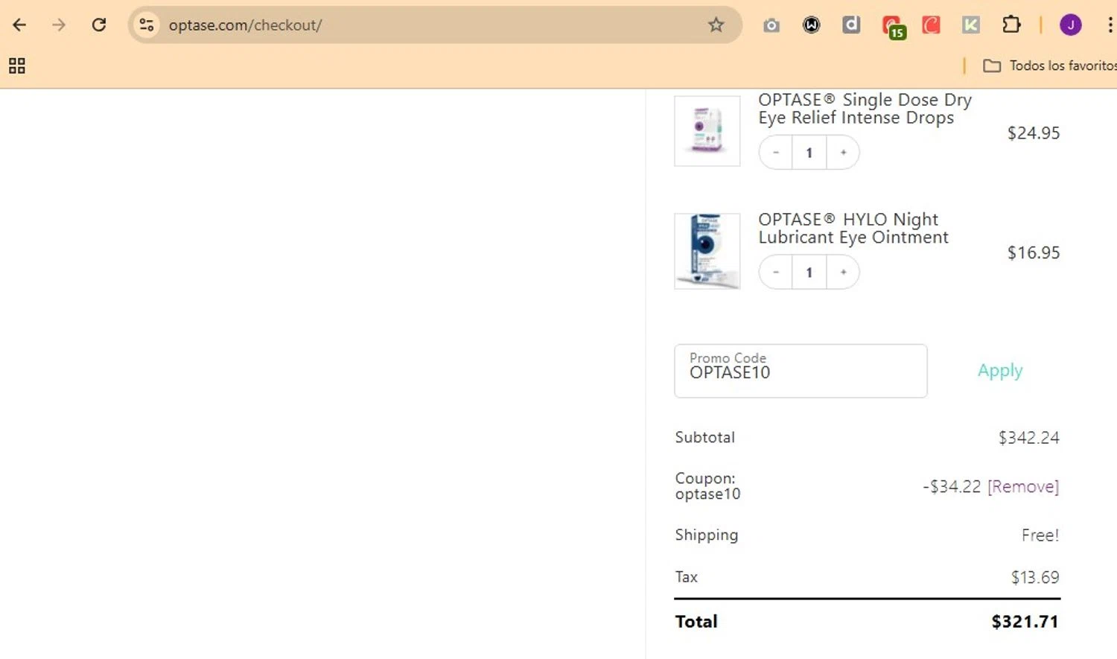This screenshot has width=1117, height=659.
Task: Bookmark this page with the star icon
Action: coord(716,25)
